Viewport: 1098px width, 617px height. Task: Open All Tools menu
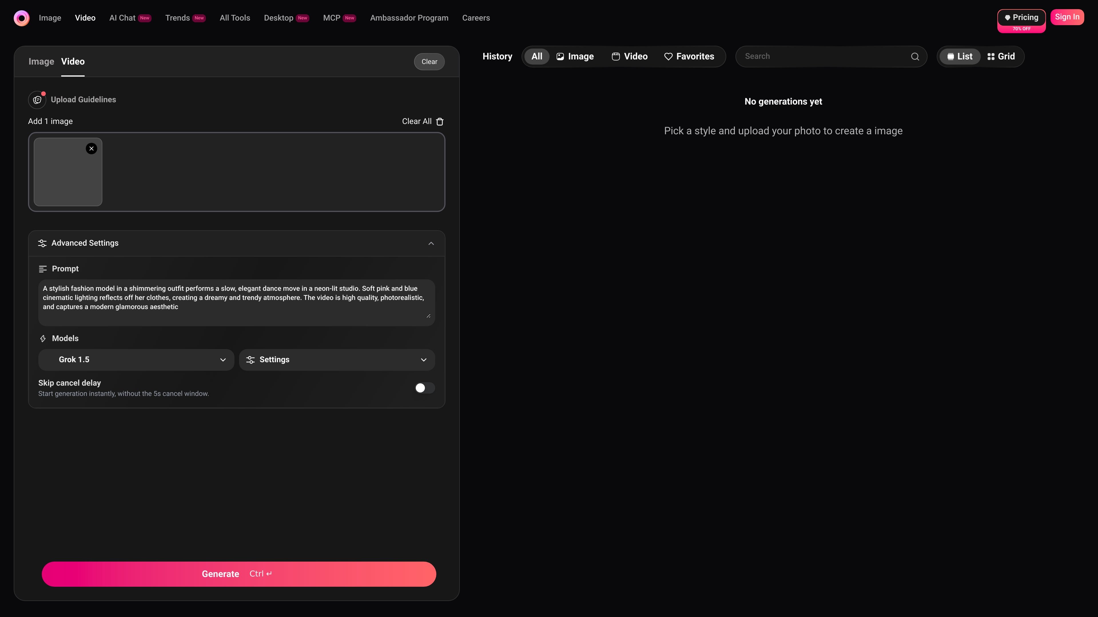pyautogui.click(x=235, y=18)
